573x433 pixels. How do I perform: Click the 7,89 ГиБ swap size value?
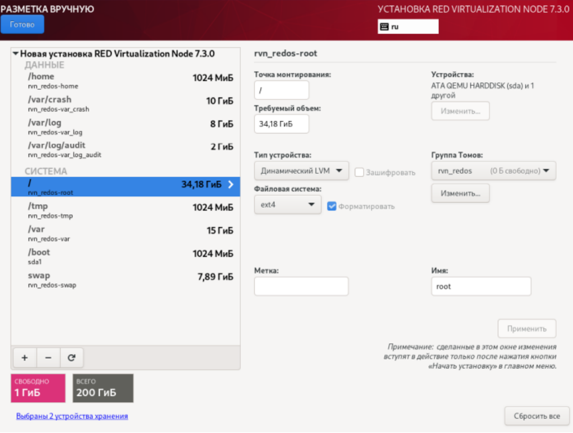216,277
